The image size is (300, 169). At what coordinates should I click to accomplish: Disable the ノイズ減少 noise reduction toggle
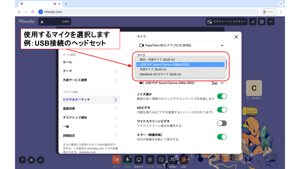coord(222,96)
